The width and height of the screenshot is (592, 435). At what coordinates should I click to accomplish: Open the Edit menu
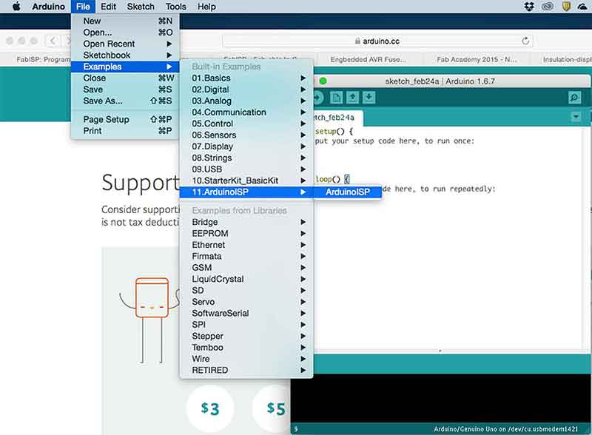(x=108, y=7)
